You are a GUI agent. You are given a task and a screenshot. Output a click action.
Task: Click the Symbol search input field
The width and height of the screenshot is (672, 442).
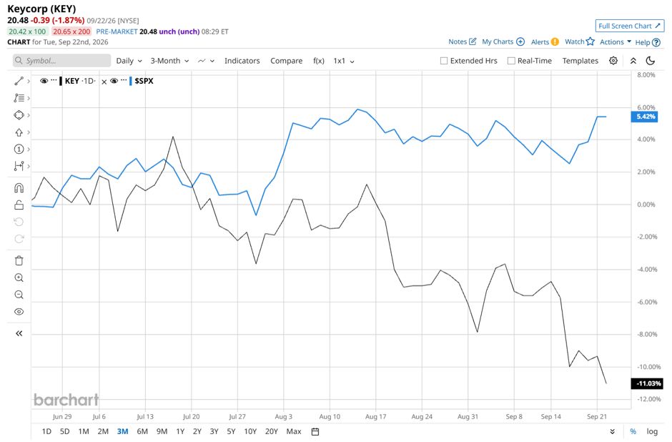(61, 61)
